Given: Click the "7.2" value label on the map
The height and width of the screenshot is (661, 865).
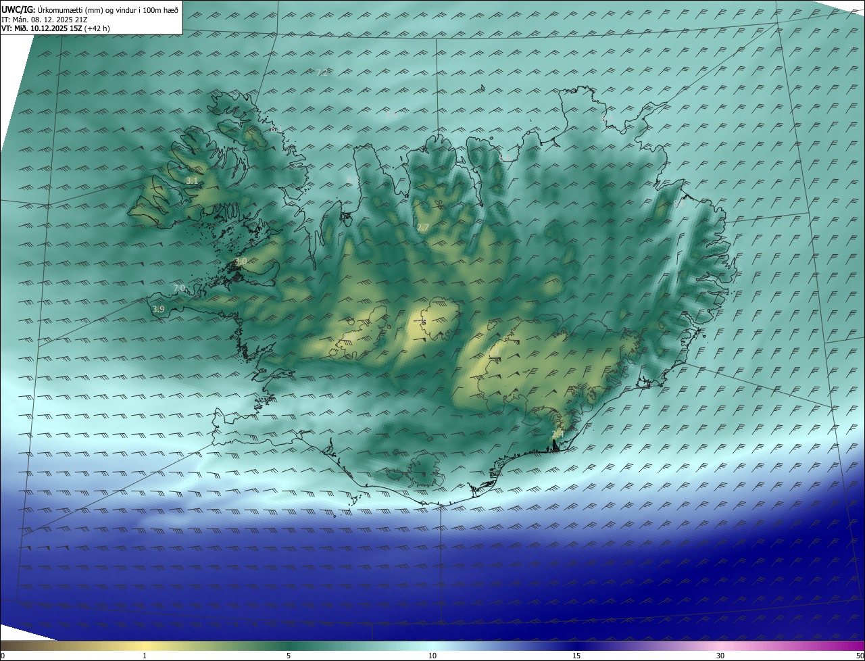Looking at the screenshot, I should pos(322,72).
